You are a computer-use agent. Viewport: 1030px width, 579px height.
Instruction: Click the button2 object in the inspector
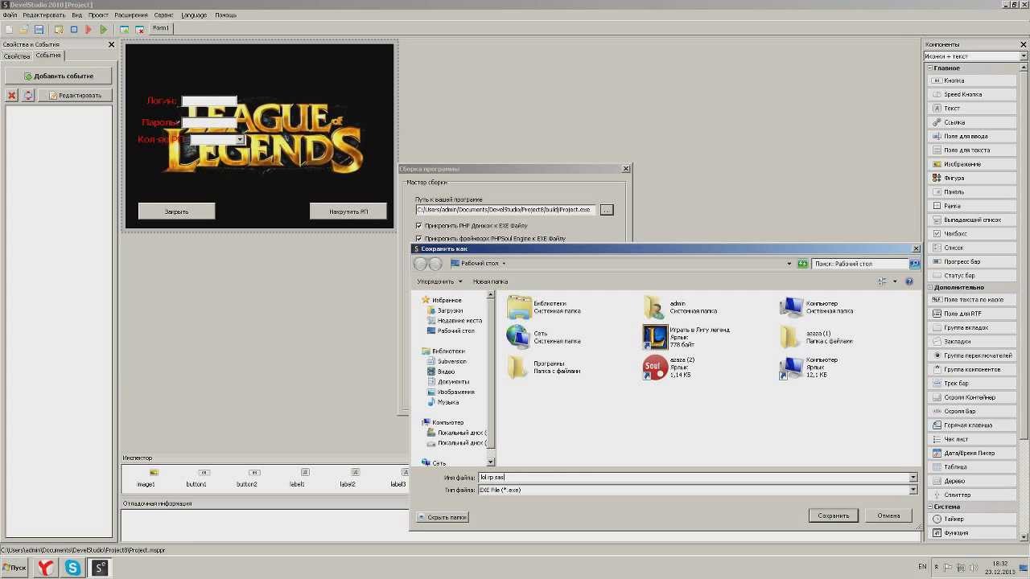tap(247, 478)
